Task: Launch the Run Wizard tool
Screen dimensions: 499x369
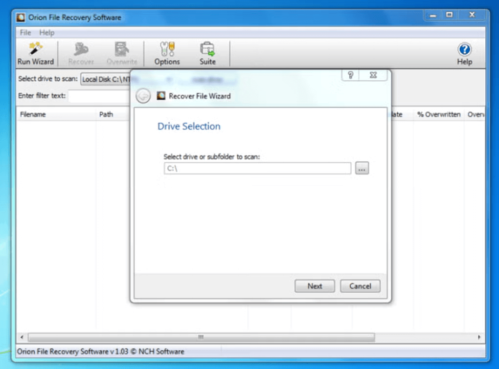Action: point(35,53)
